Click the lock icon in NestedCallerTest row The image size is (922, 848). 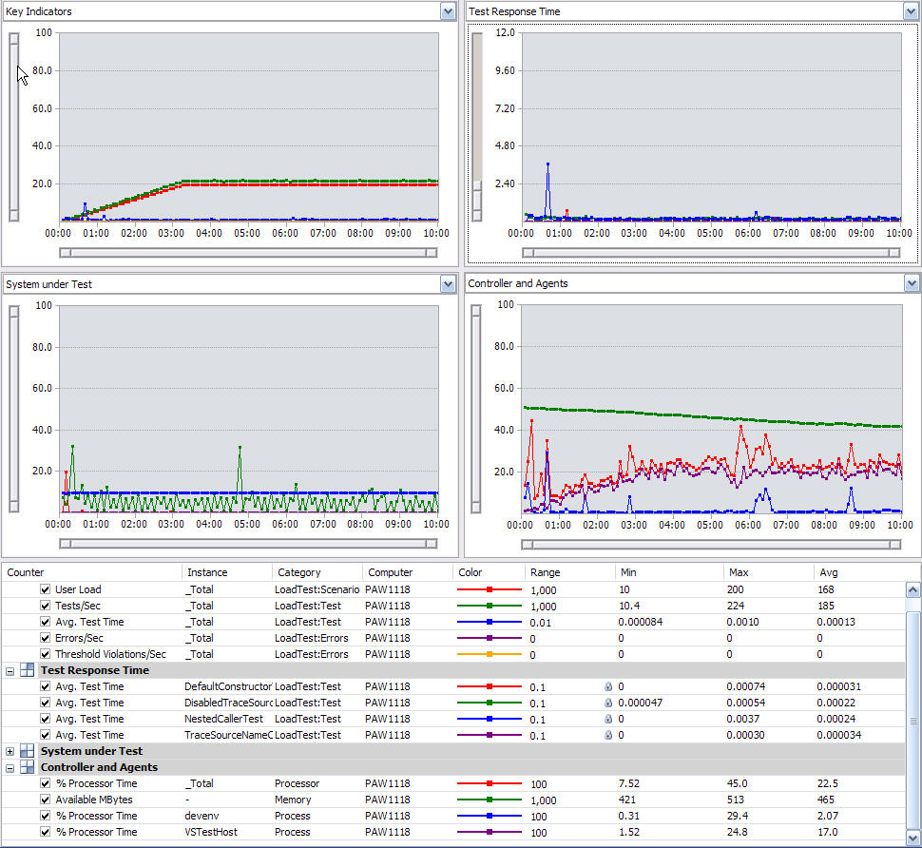point(608,719)
